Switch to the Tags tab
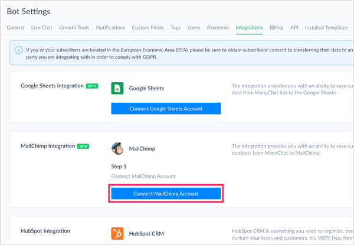The image size is (354, 245). click(176, 28)
